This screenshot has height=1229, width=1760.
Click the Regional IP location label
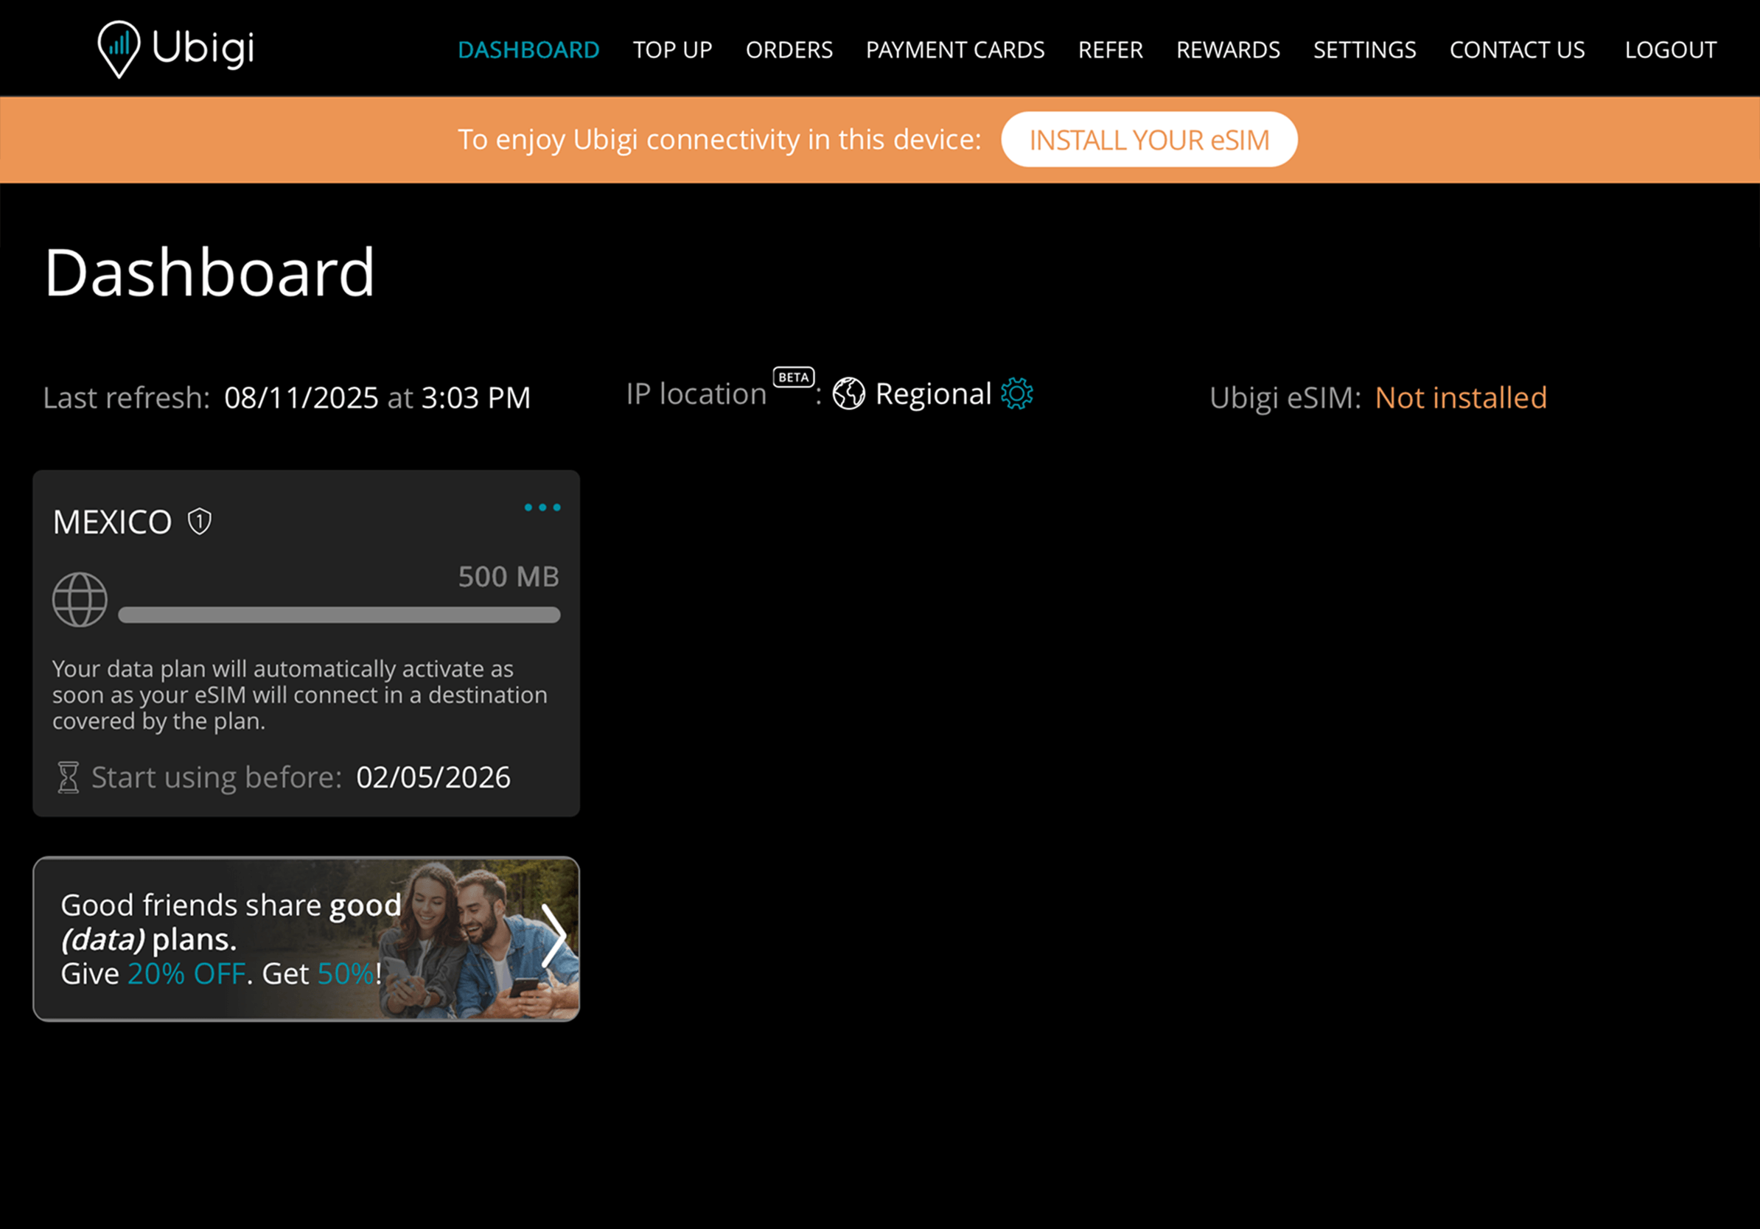933,394
